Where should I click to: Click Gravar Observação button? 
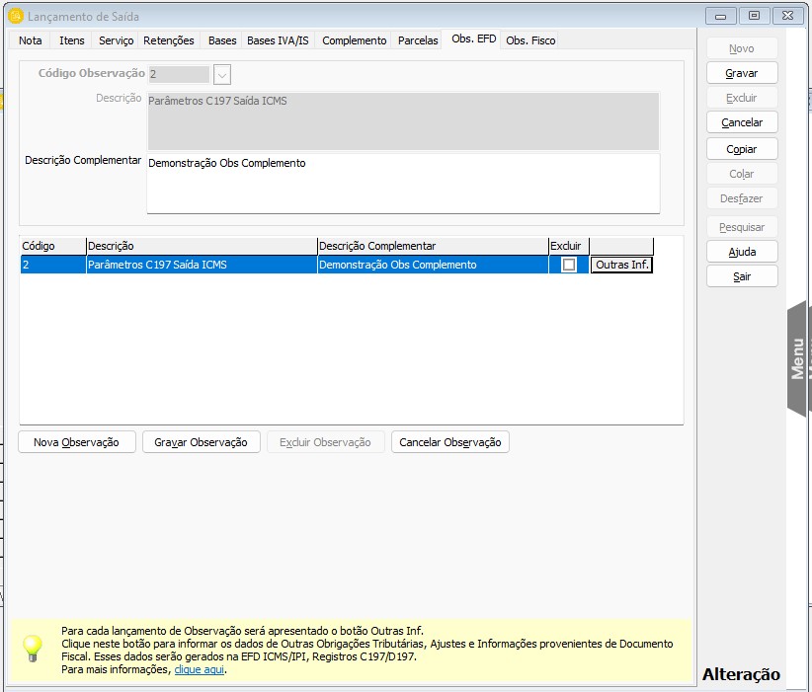201,442
